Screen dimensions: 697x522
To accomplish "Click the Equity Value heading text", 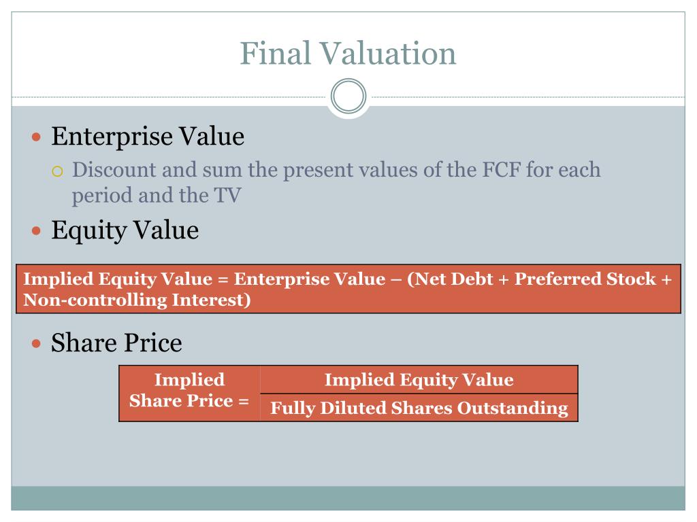I will pos(125,230).
